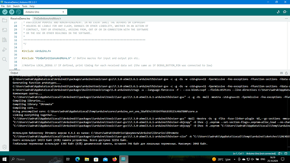This screenshot has height=163, width=290.
Task: Launch Microsoft Edge from taskbar
Action: (77, 159)
